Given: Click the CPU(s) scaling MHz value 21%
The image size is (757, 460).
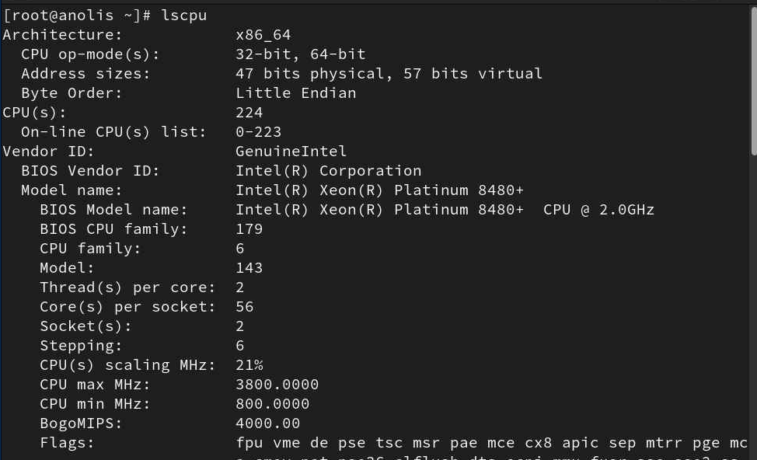Looking at the screenshot, I should pyautogui.click(x=249, y=365).
